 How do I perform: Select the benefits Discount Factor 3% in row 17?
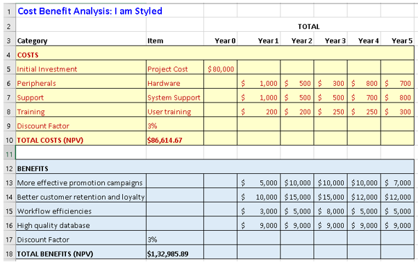[x=175, y=240]
